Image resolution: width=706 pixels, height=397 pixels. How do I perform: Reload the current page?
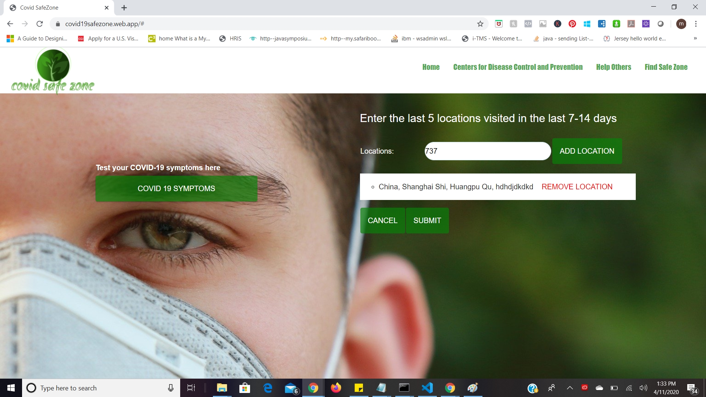coord(40,24)
